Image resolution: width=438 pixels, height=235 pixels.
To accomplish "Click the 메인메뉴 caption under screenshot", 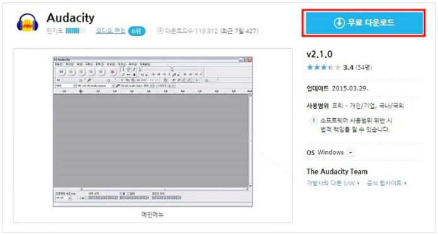I will pos(152,214).
